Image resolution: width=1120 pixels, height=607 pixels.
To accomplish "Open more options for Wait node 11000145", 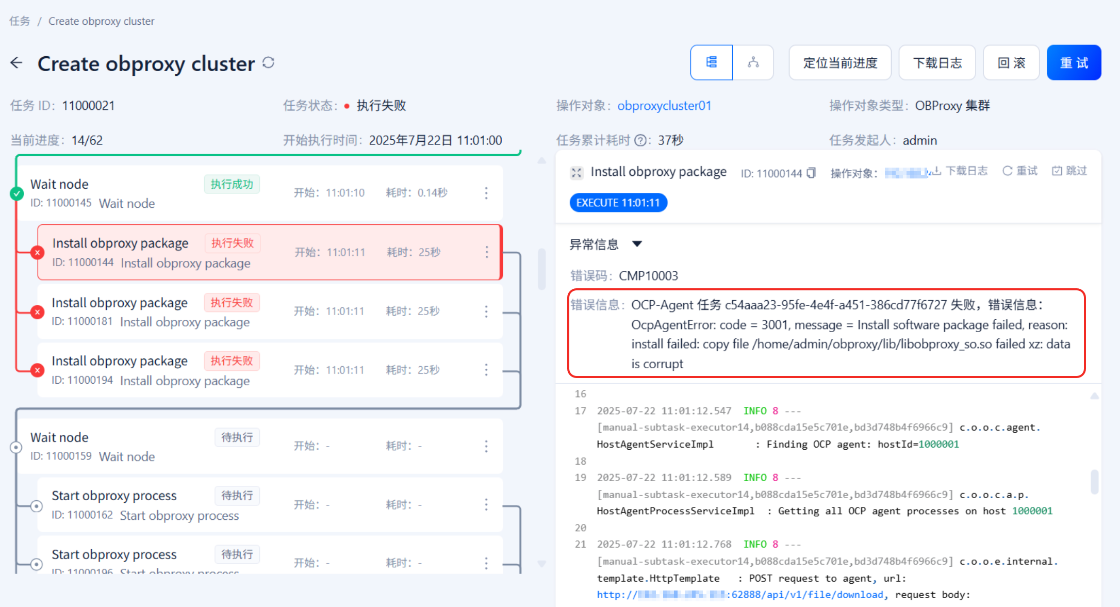I will [486, 193].
